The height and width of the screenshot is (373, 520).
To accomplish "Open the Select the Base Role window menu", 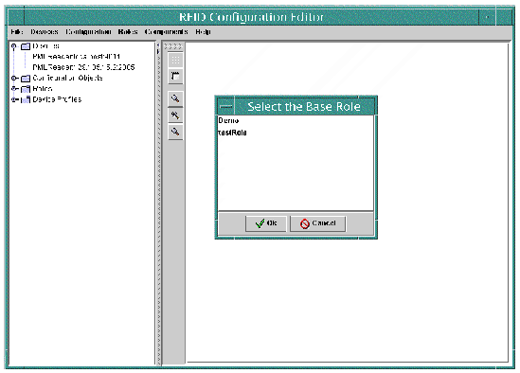I will pyautogui.click(x=226, y=106).
